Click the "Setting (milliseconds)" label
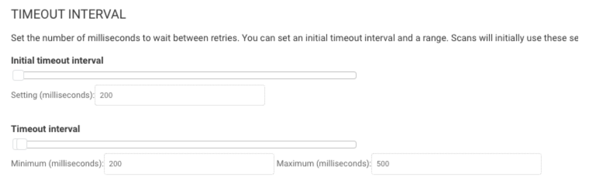The height and width of the screenshot is (192, 591). tap(52, 96)
